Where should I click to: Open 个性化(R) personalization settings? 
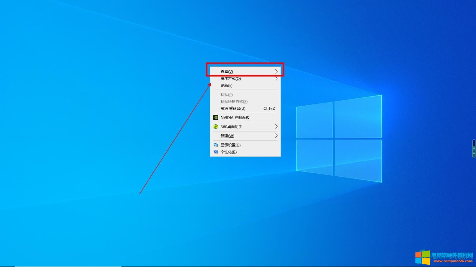pos(228,152)
